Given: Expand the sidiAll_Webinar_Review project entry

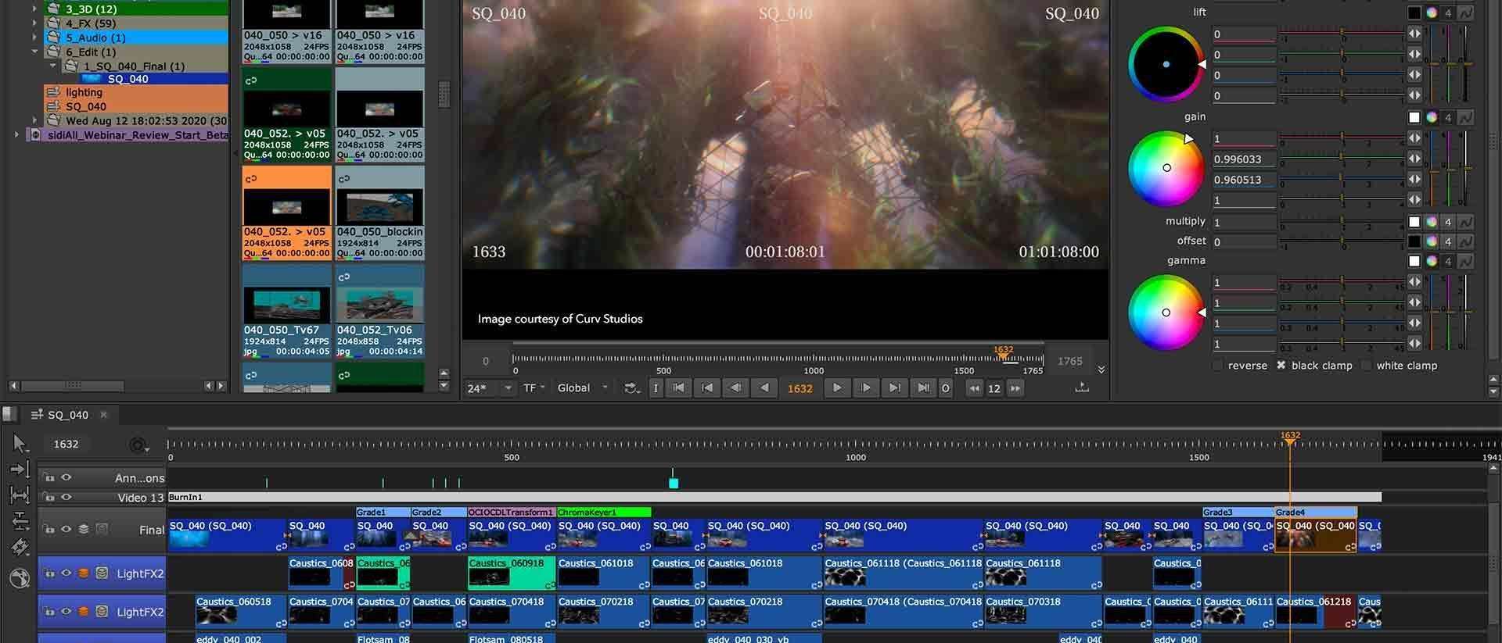Looking at the screenshot, I should [x=16, y=134].
